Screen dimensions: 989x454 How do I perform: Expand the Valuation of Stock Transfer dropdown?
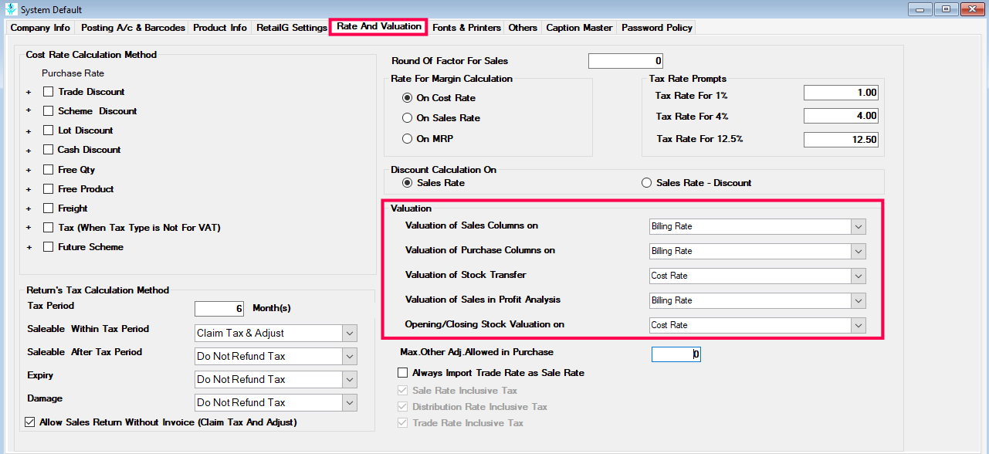[757, 276]
